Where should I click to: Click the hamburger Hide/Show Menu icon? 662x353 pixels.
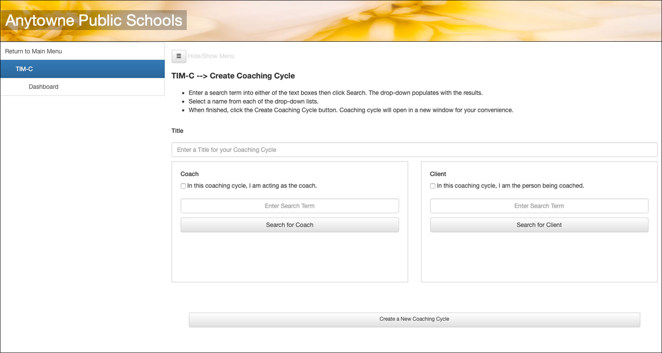(179, 56)
